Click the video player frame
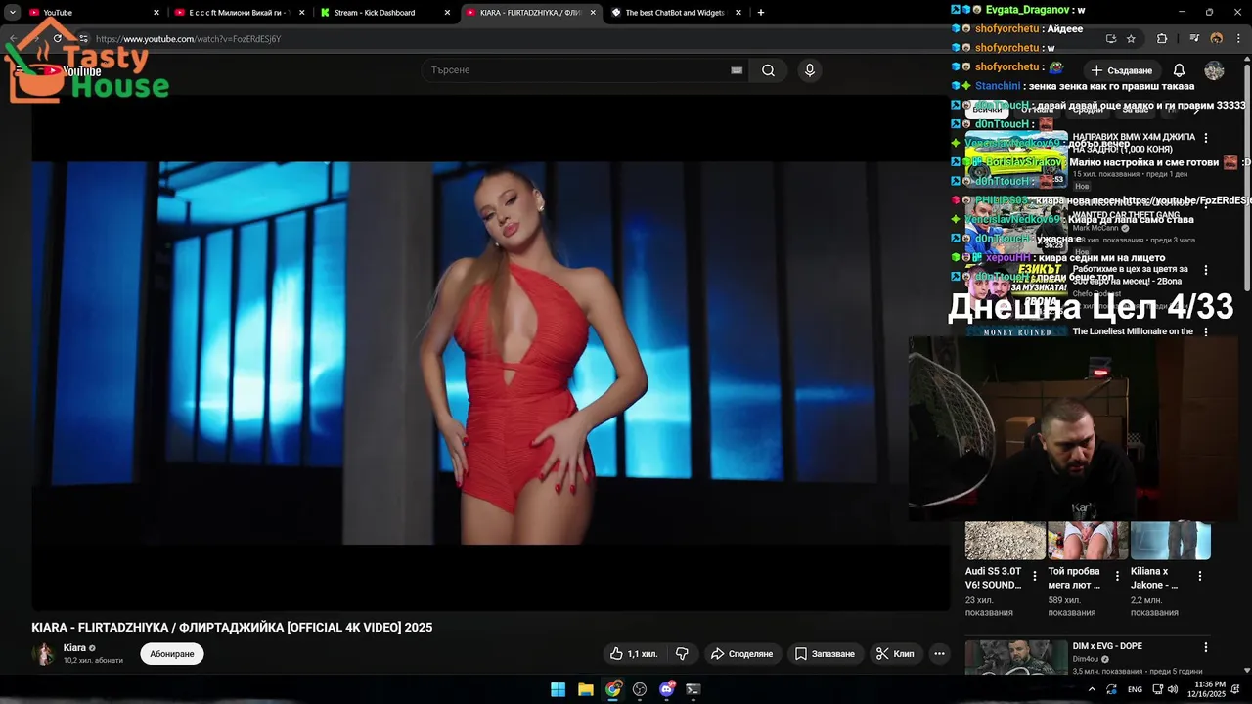 491,353
